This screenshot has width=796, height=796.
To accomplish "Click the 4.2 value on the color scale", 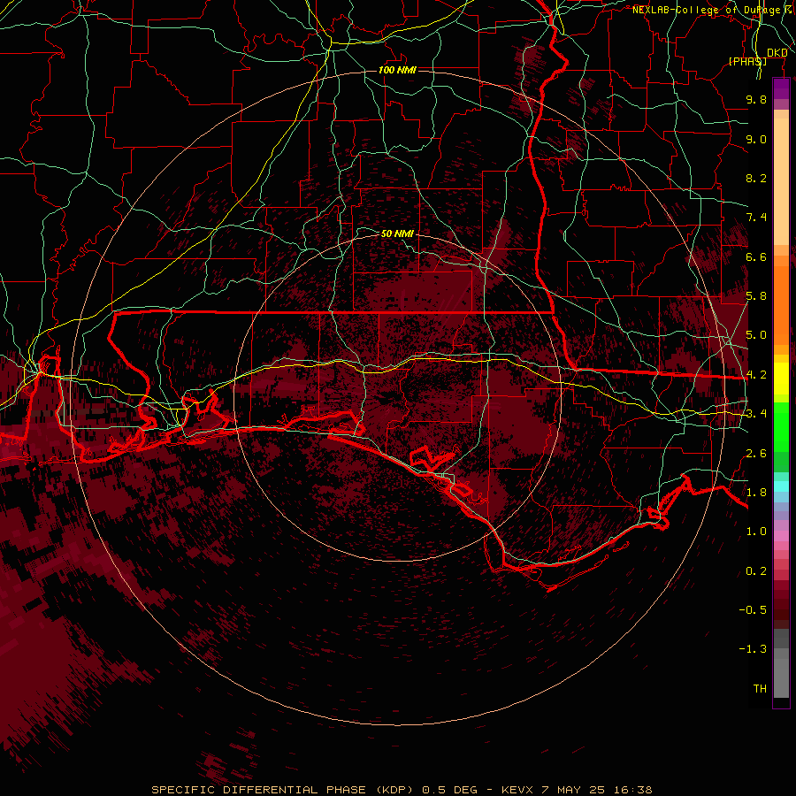I will (x=756, y=375).
